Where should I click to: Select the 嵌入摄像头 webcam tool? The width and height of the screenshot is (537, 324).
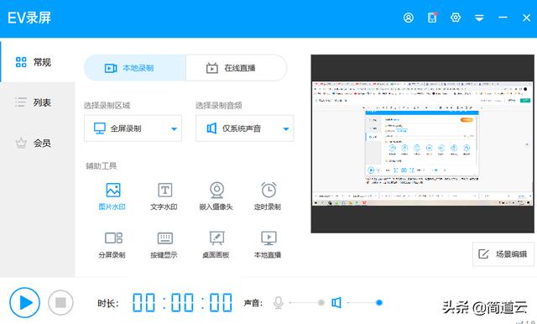(x=216, y=196)
